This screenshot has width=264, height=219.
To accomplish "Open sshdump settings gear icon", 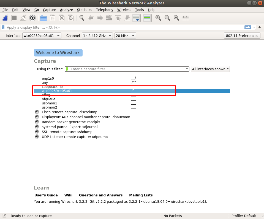I will point(37,132).
